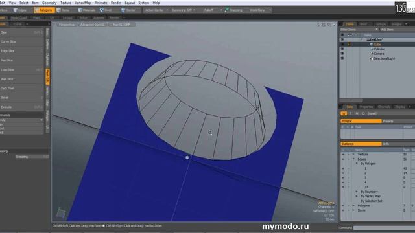Viewport: 415px width, 233px height.
Task: Open the Action Center dropdown
Action: (156, 10)
